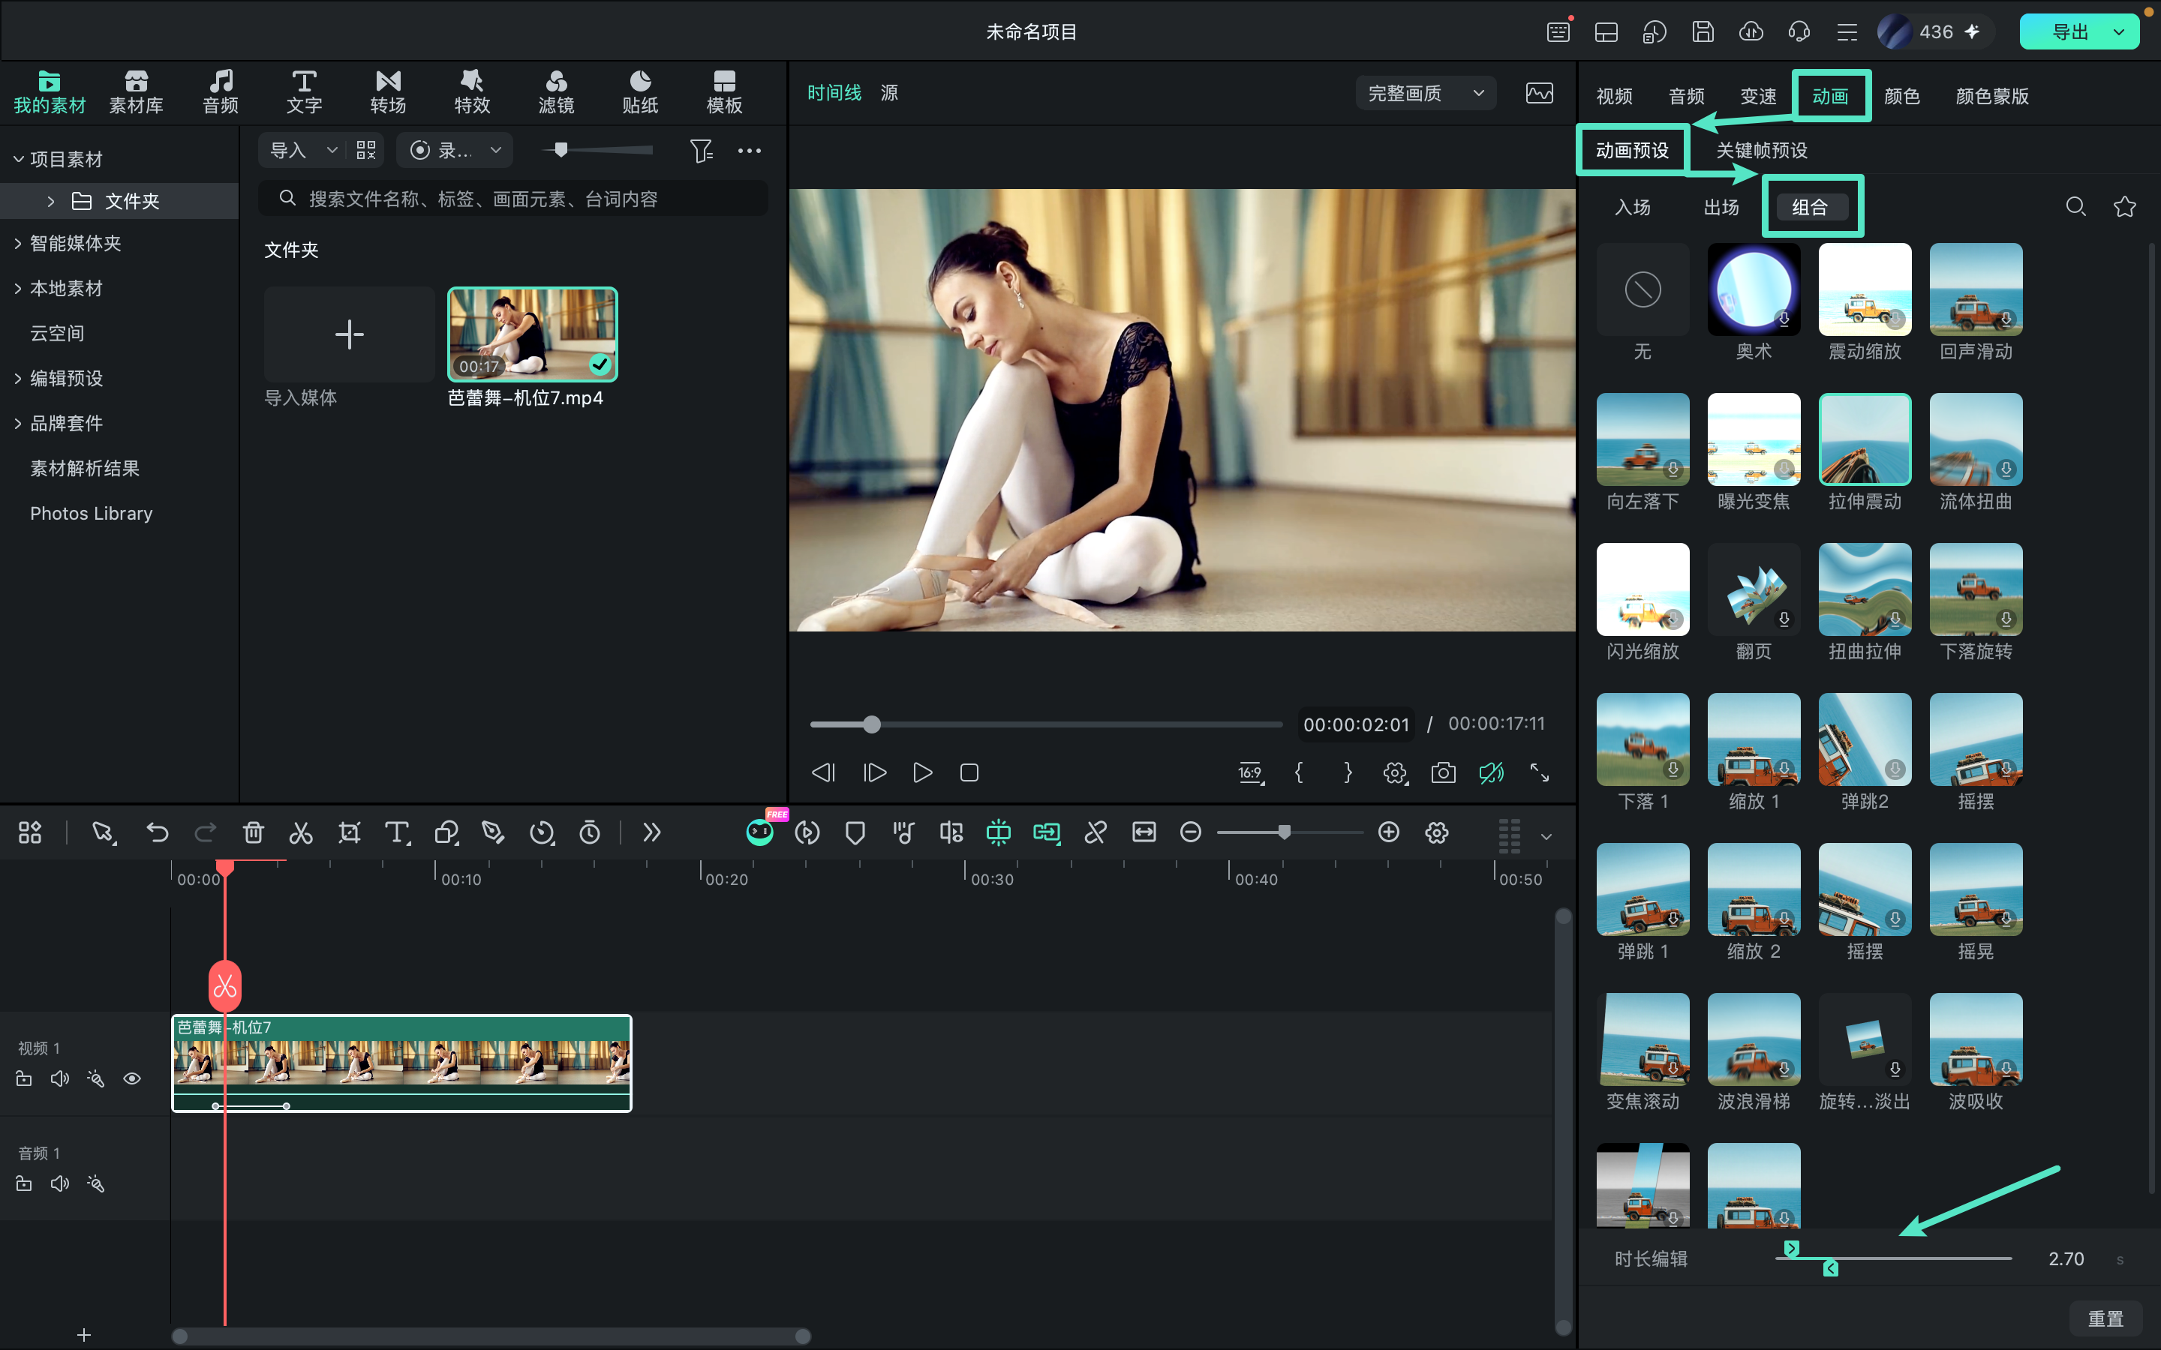The image size is (2161, 1350).
Task: Click the filter funnel icon in media panel
Action: click(702, 151)
